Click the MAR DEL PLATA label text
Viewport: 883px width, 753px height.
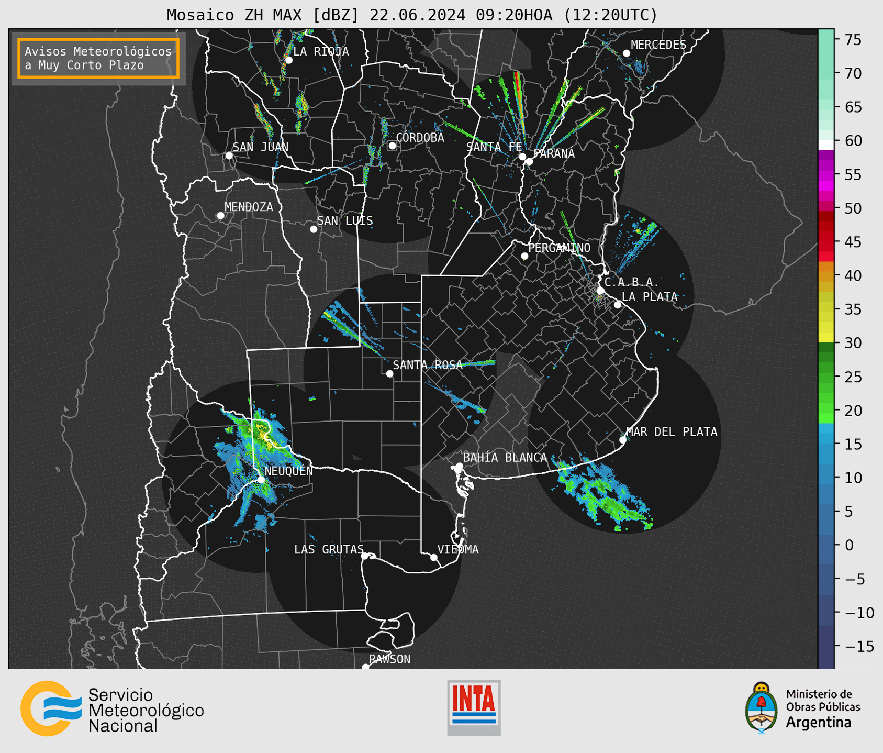pos(672,432)
